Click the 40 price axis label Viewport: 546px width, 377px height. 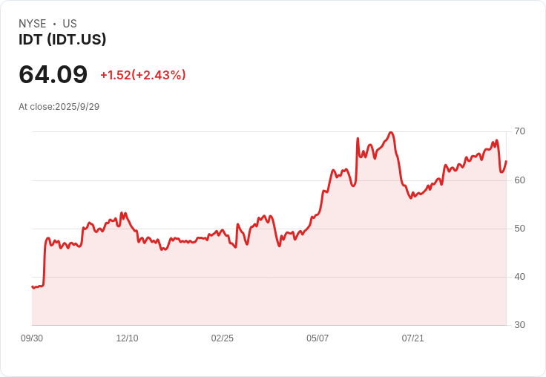tap(519, 277)
